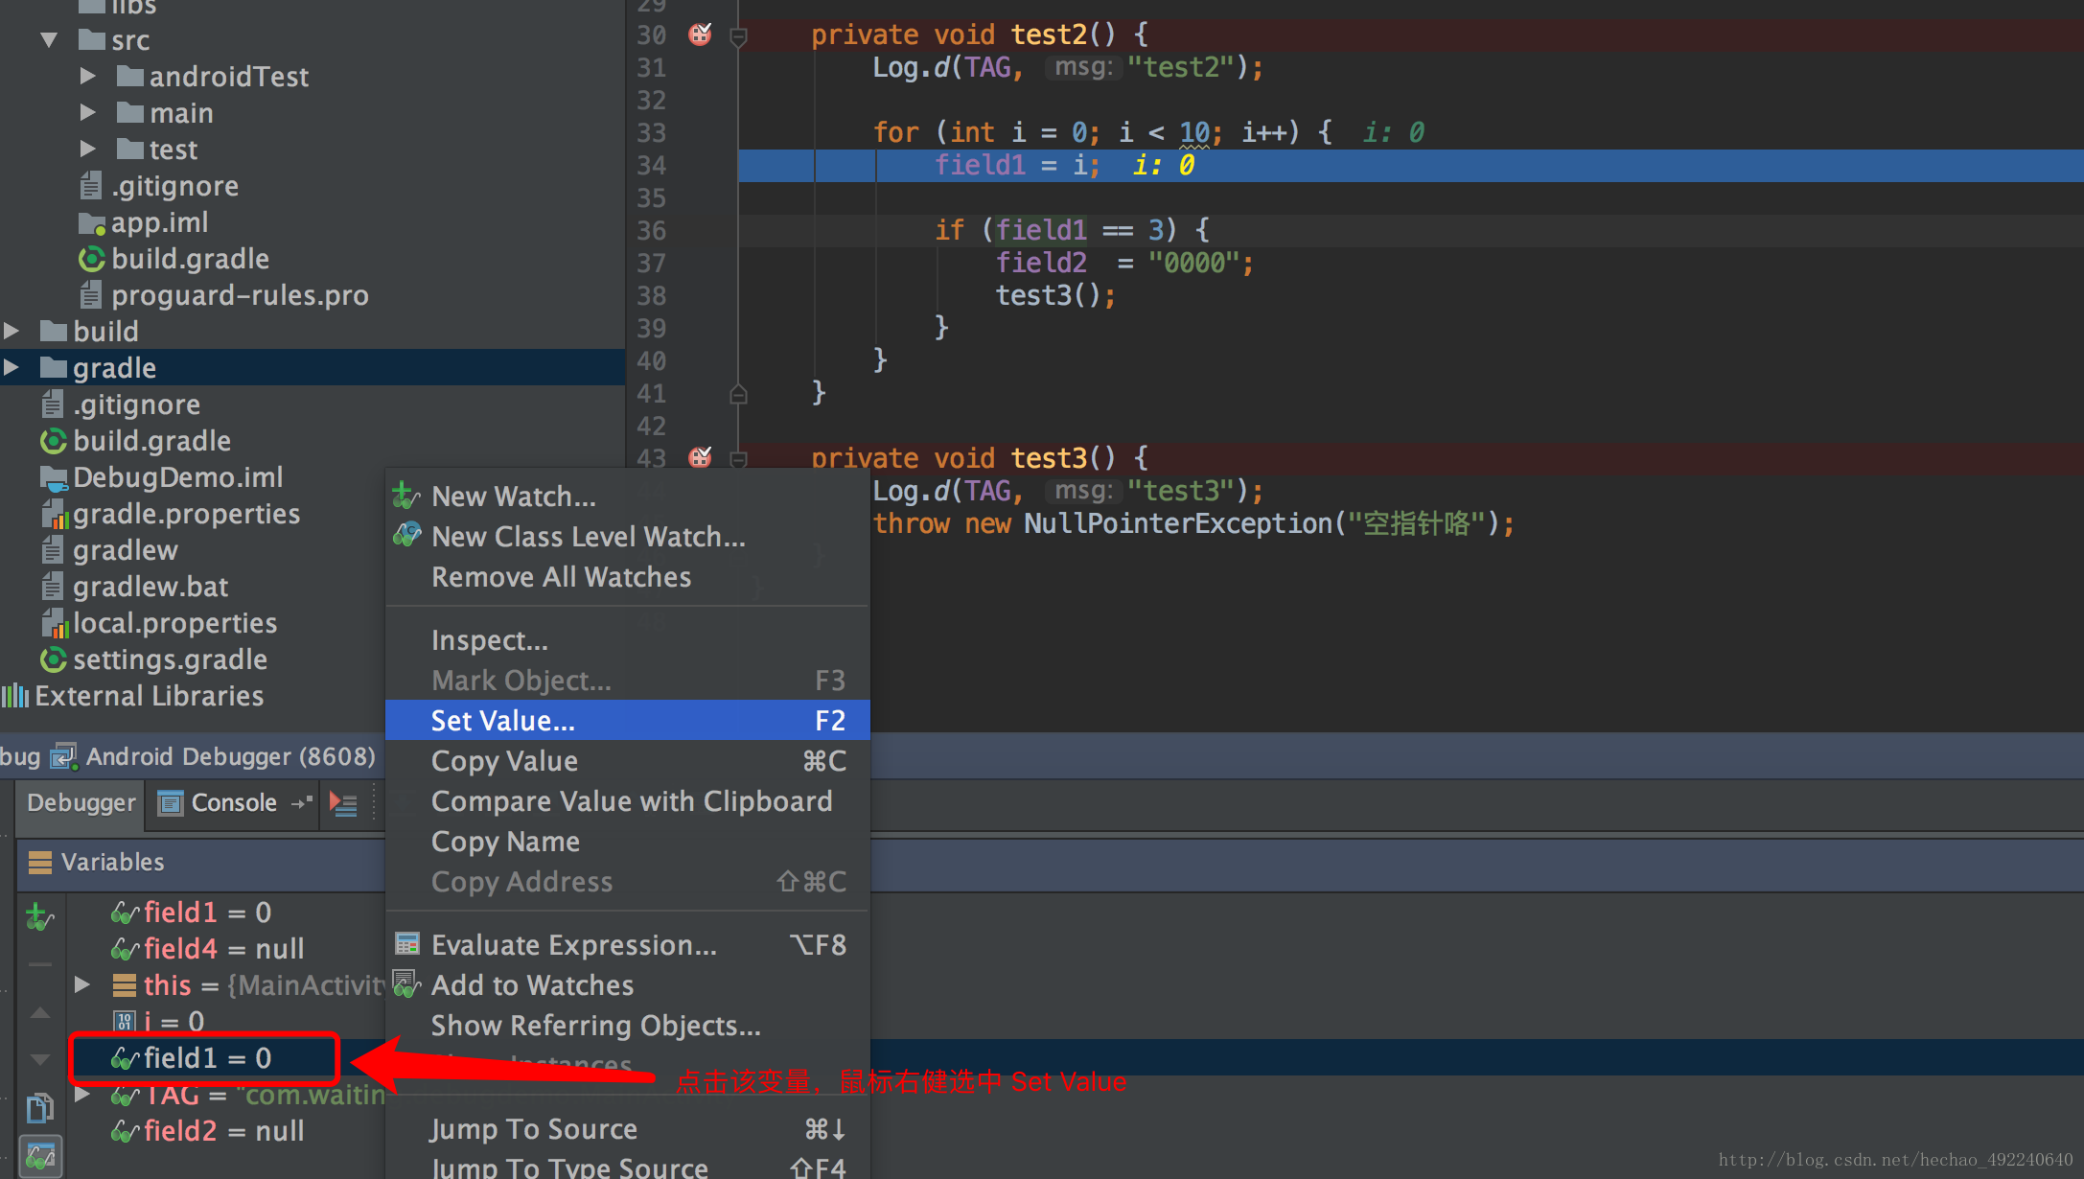Expand the androidTest folder

tap(87, 76)
